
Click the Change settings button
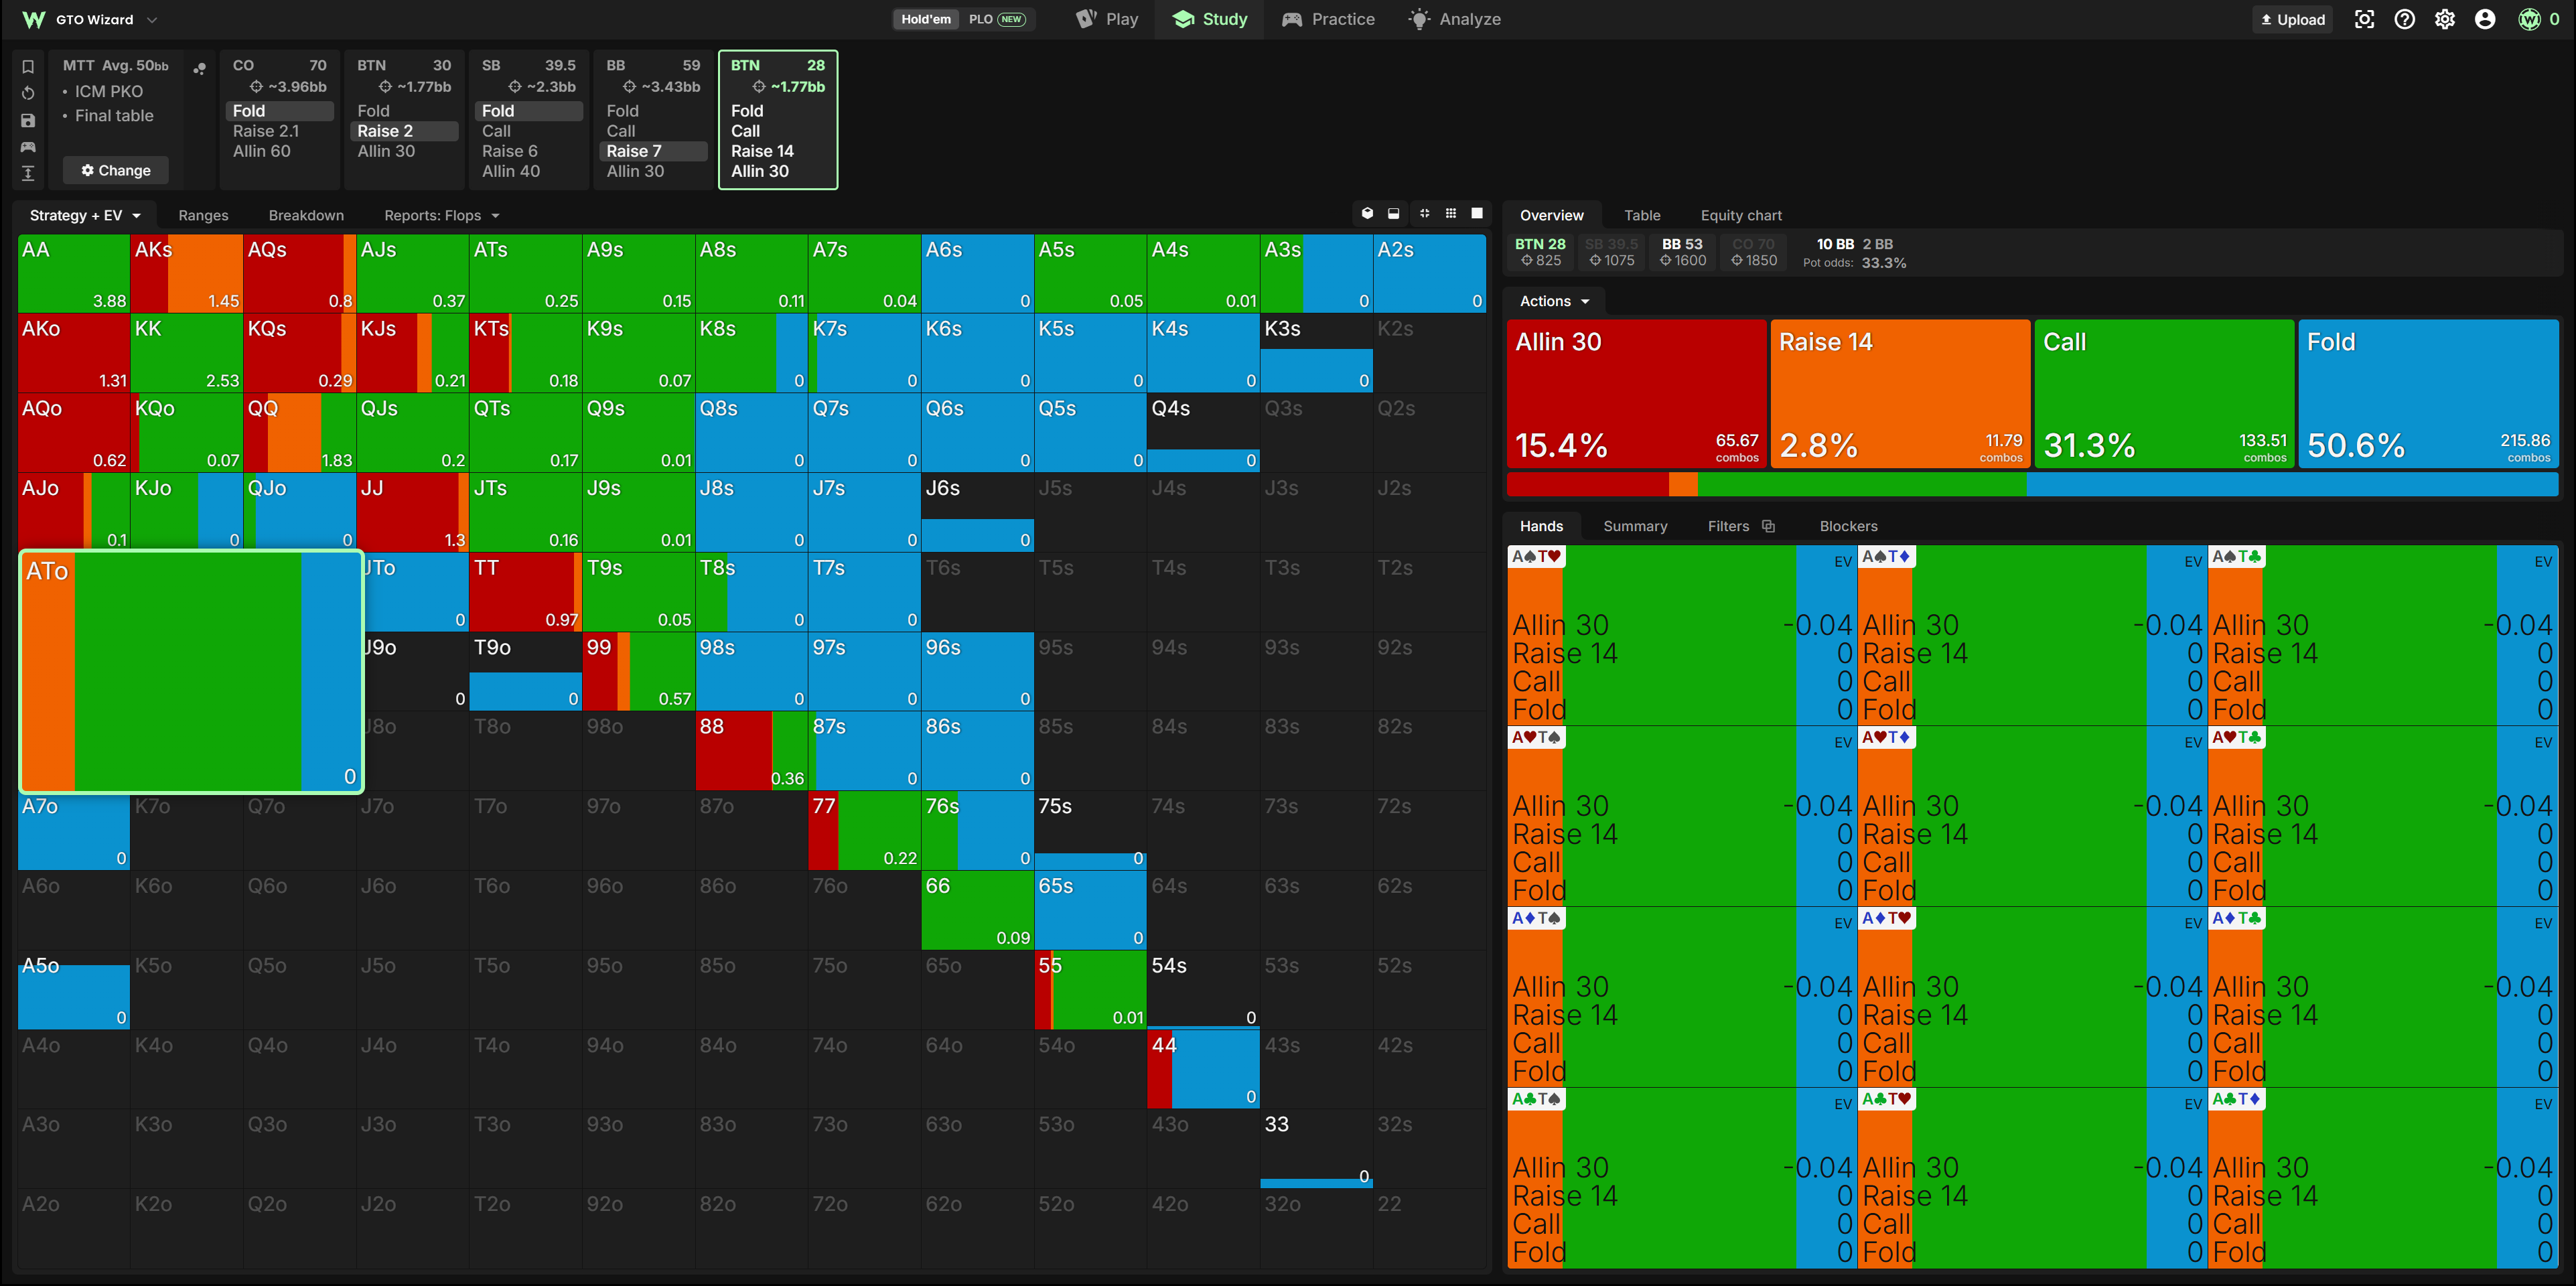tap(116, 170)
